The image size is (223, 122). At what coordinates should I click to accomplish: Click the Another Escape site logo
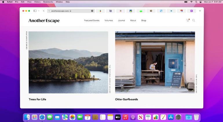click(44, 20)
